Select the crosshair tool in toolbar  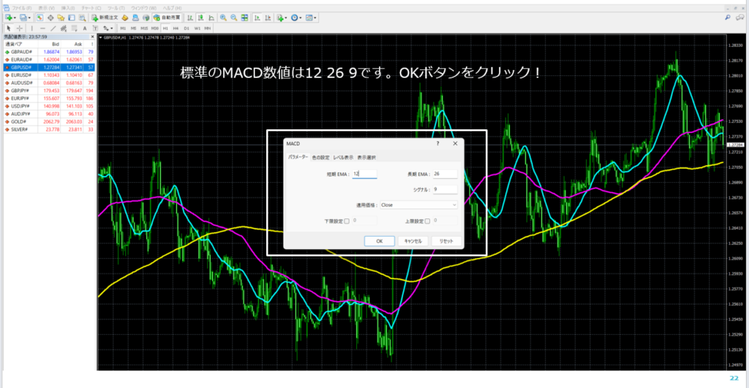19,28
